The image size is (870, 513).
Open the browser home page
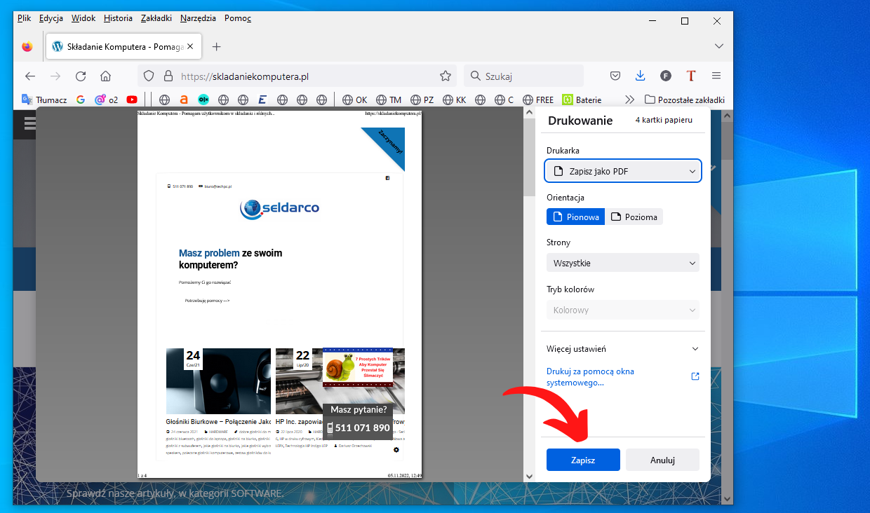(x=105, y=76)
